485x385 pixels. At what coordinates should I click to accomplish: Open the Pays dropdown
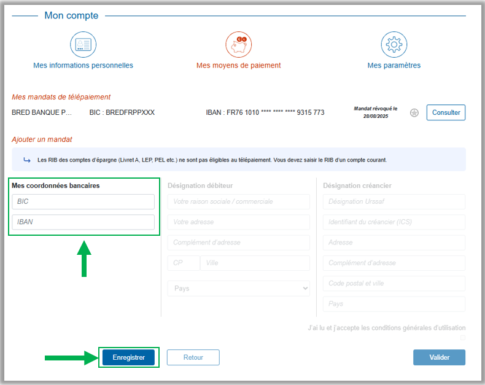click(x=238, y=289)
